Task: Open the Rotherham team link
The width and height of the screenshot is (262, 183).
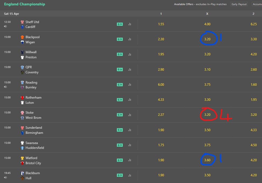Action: [x=33, y=98]
